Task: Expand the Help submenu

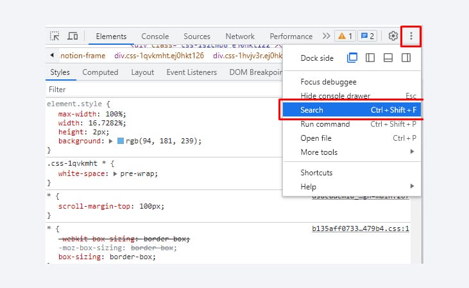Action: (x=352, y=186)
